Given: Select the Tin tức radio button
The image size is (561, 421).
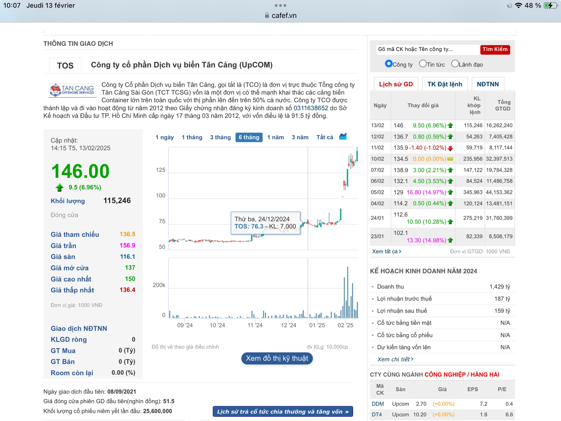Looking at the screenshot, I should [x=423, y=64].
